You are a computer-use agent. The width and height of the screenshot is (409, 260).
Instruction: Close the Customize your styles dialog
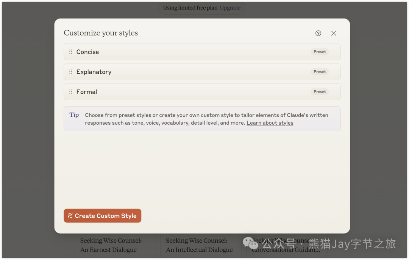click(x=333, y=33)
